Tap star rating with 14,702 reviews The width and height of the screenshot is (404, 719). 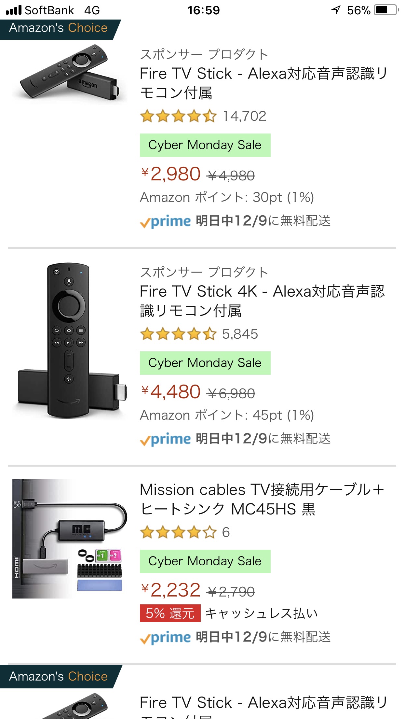pos(178,116)
